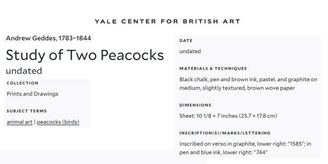Click the COLLECTION heading label
The width and height of the screenshot is (328, 164).
[x=23, y=83]
